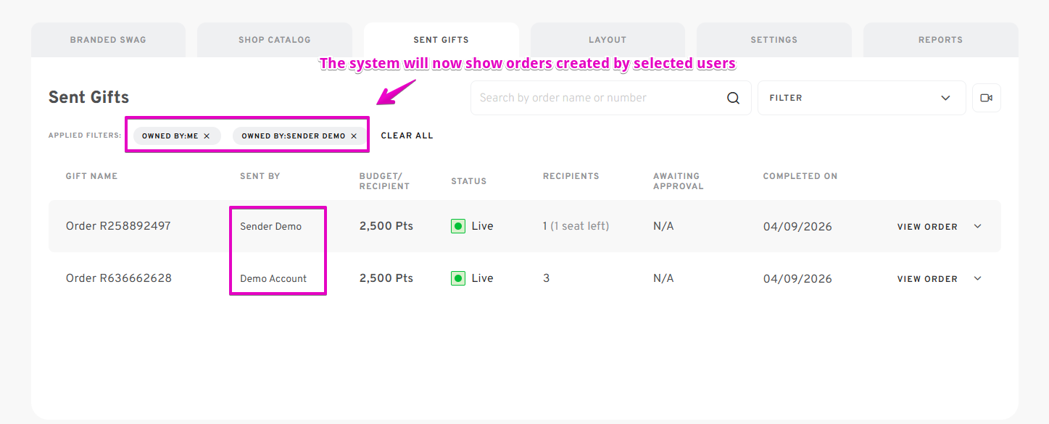Expand Order R636662628 row chevron
This screenshot has width=1049, height=424.
click(x=977, y=278)
